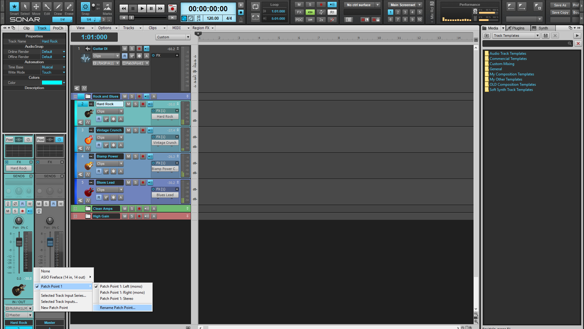The height and width of the screenshot is (329, 584).
Task: Click the Hard Rock guitar track icon
Action: pos(89,113)
